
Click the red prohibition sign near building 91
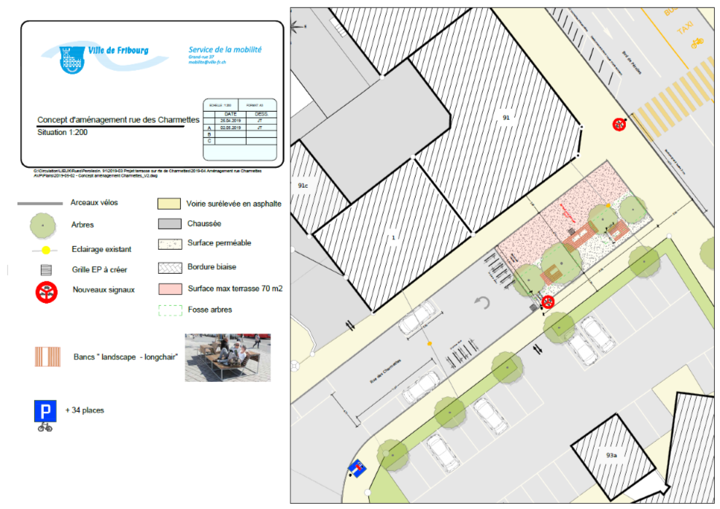pyautogui.click(x=619, y=125)
